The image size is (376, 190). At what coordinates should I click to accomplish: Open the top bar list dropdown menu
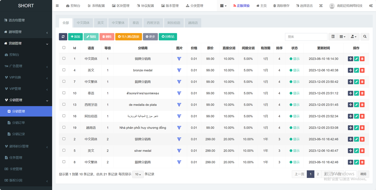(x=223, y=6)
